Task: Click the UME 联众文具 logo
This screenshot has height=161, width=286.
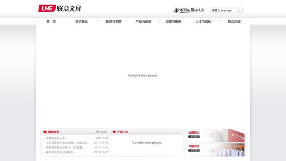Action: 59,8
